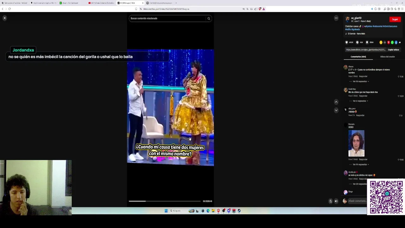Expand Ver 18 respuestas

(361, 81)
